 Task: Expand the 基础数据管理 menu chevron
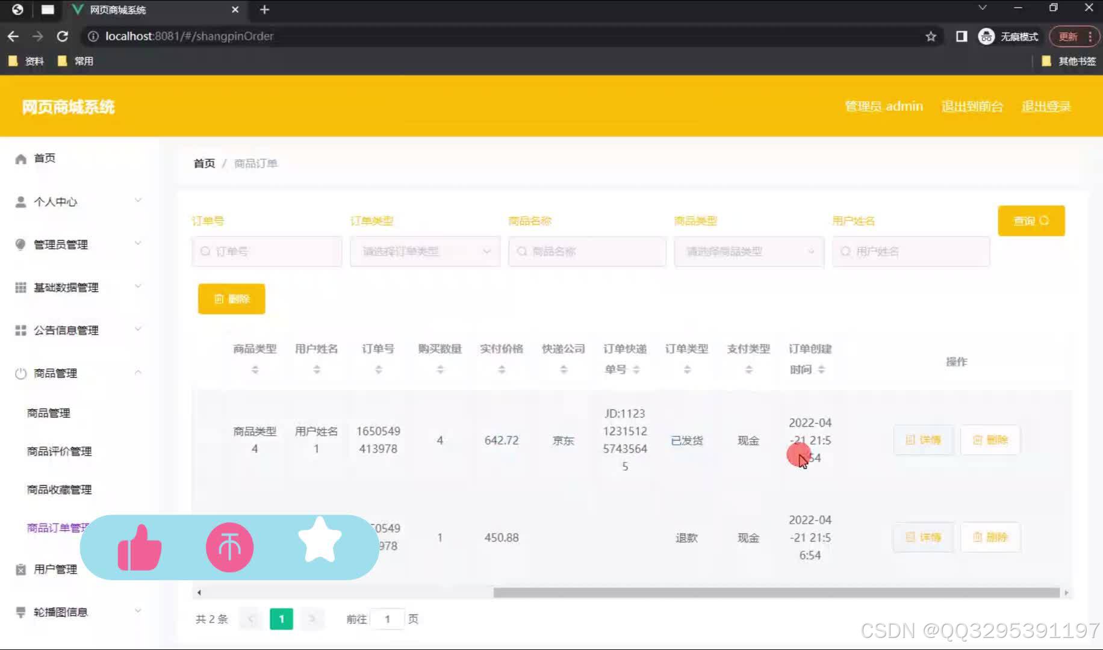pos(138,286)
